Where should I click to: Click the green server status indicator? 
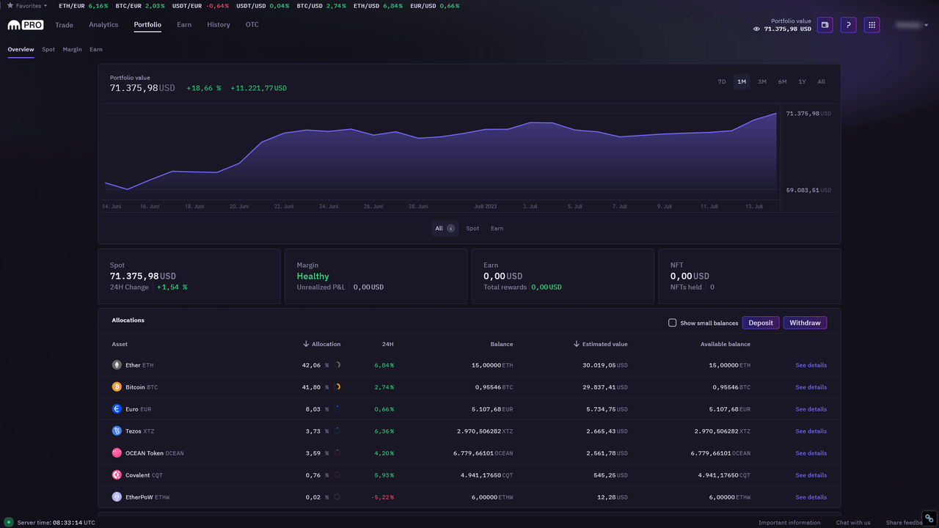(9, 522)
